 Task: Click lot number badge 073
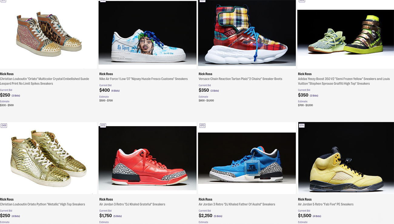202,125
